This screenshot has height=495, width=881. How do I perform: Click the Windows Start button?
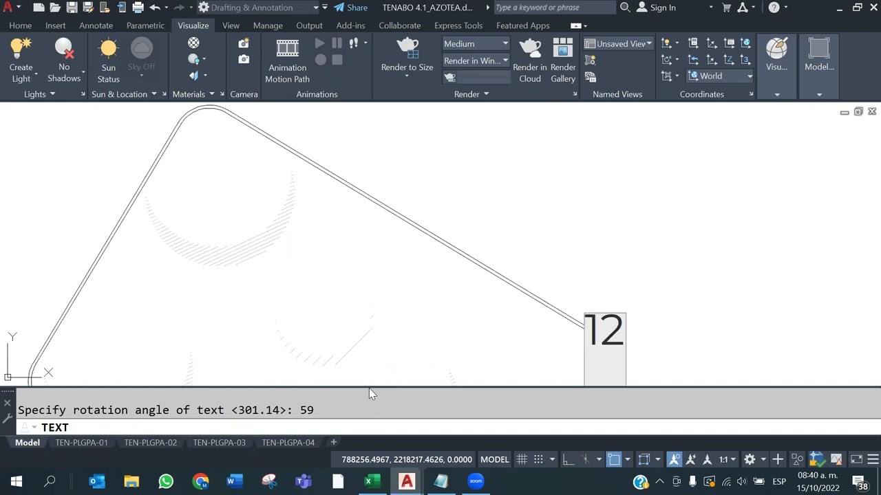pos(17,481)
